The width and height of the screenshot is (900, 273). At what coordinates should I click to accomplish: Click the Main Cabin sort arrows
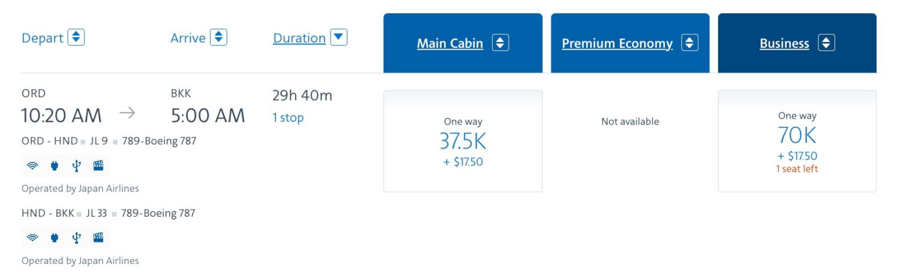click(500, 43)
